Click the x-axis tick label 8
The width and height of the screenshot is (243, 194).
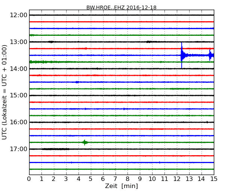[127, 179]
